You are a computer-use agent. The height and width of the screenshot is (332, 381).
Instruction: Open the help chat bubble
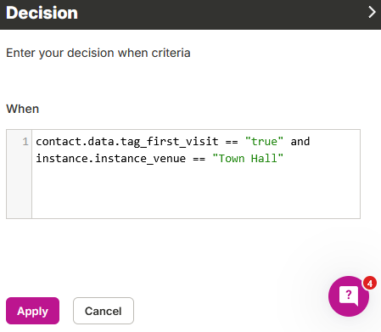(x=349, y=296)
